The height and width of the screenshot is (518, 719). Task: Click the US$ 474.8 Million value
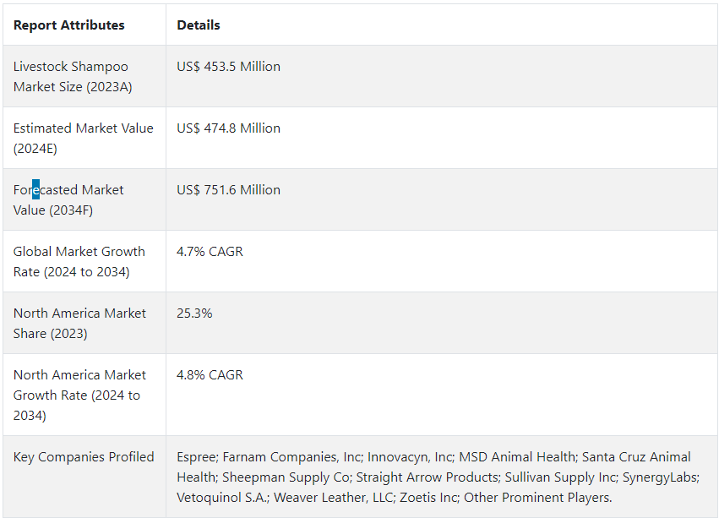pyautogui.click(x=228, y=128)
